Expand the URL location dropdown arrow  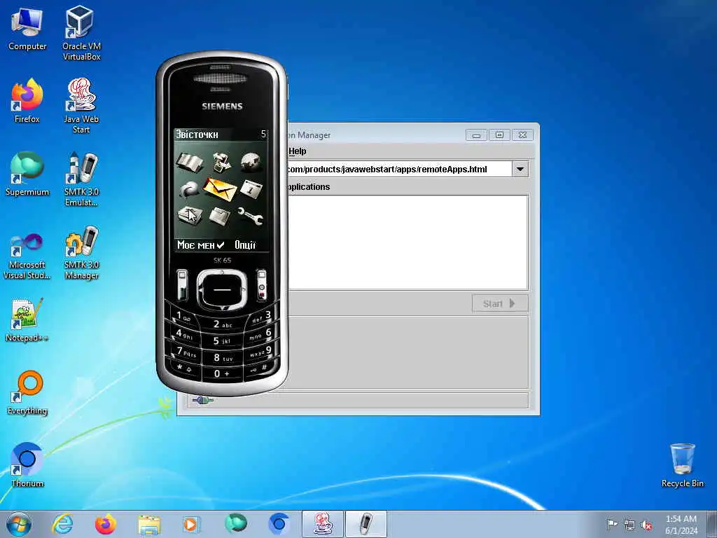520,170
